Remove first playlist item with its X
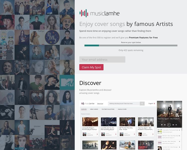Viewport: 187px width, 150px height. (x=179, y=130)
